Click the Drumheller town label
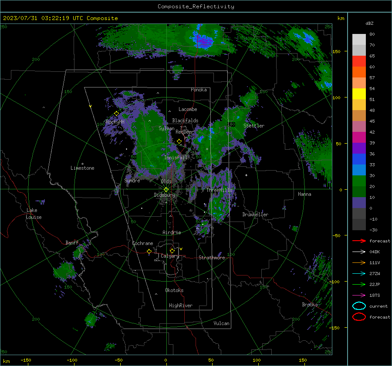The width and height of the screenshot is (392, 366). point(255,215)
